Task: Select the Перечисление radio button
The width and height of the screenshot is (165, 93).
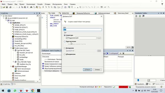Action: point(65,41)
